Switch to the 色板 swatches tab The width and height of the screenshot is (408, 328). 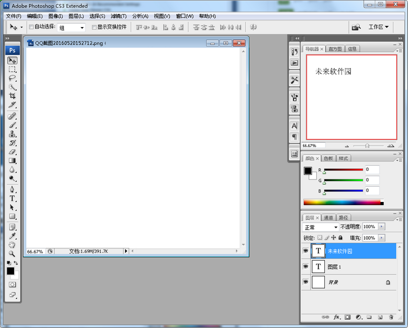pyautogui.click(x=329, y=158)
